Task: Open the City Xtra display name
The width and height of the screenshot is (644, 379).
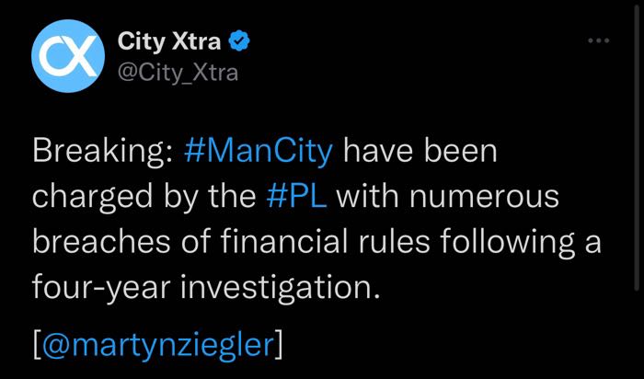Action: 169,41
